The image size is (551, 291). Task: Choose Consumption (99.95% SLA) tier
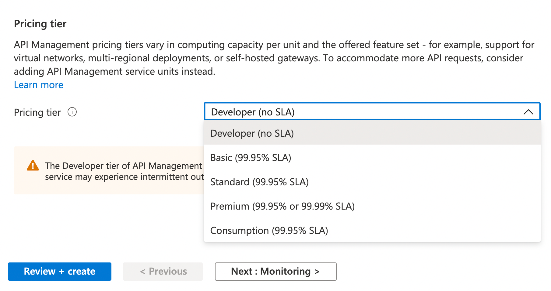[269, 230]
